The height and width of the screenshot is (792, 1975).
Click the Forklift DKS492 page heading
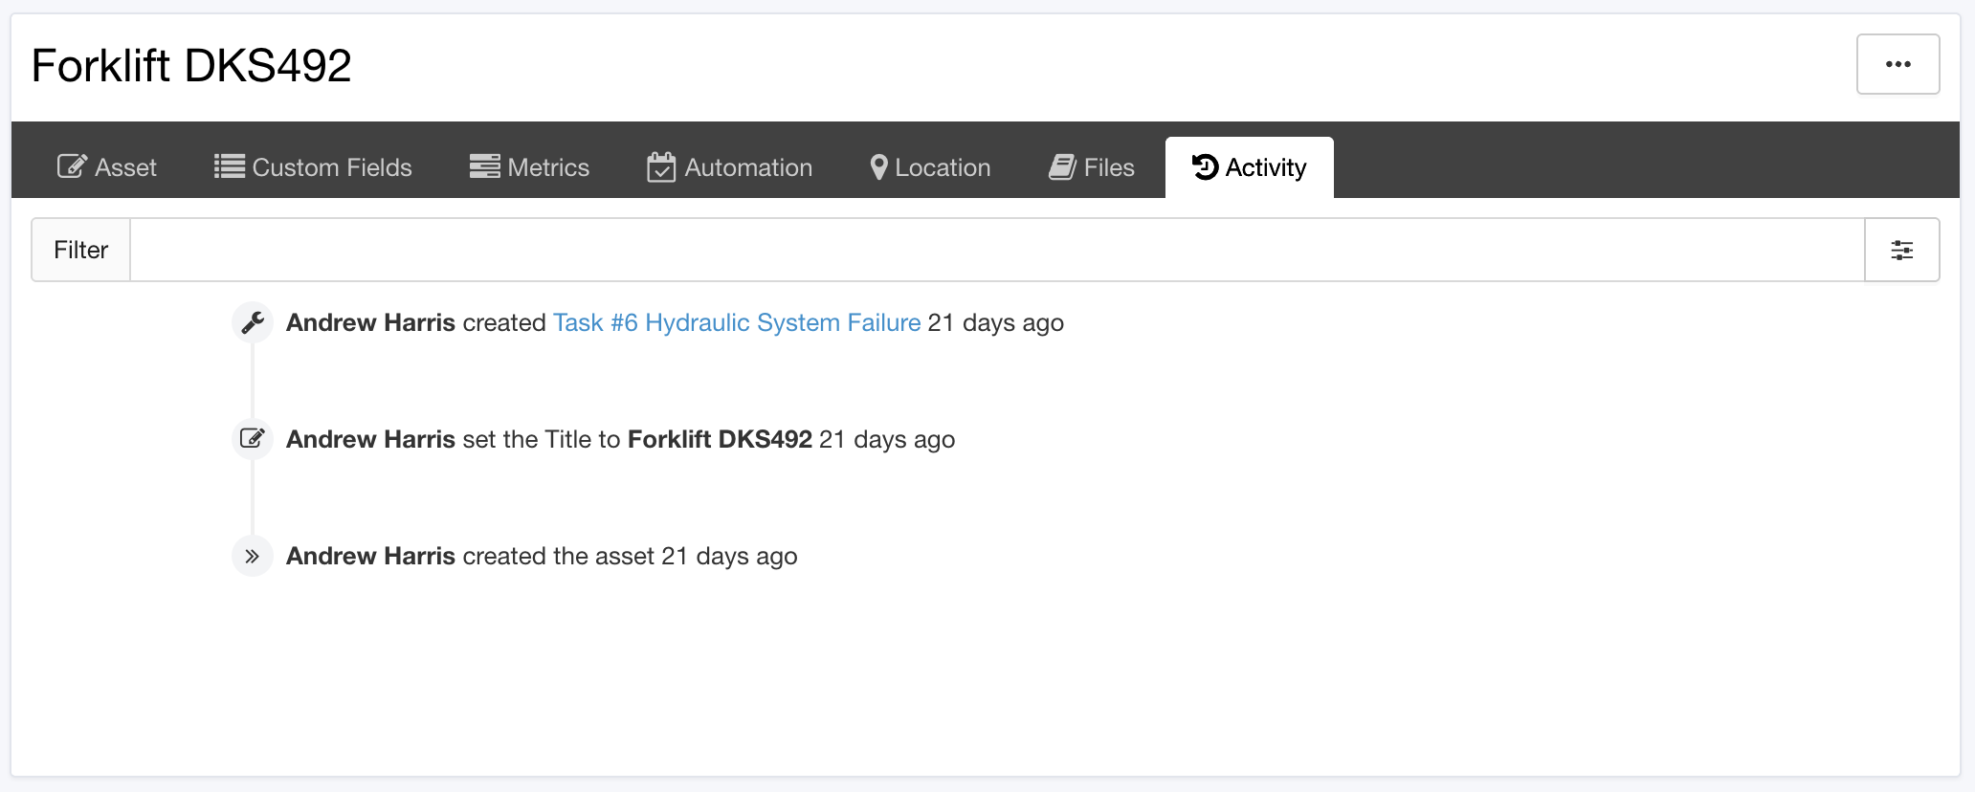coord(191,66)
